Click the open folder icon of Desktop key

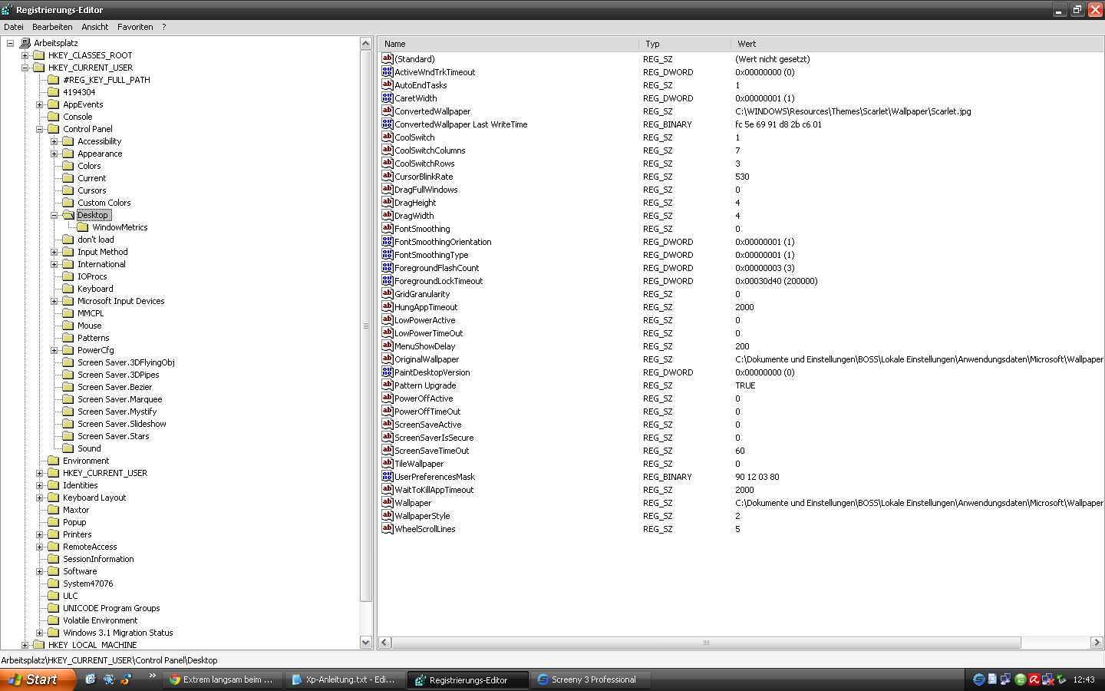tap(68, 215)
